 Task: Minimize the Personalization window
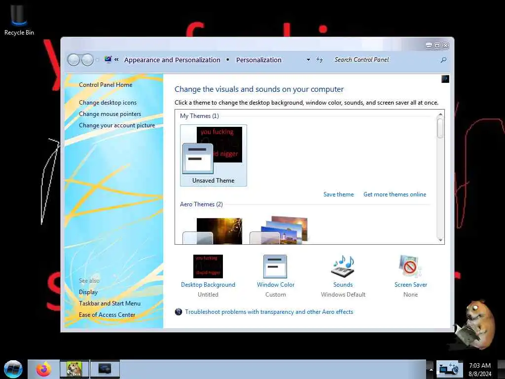(x=429, y=45)
